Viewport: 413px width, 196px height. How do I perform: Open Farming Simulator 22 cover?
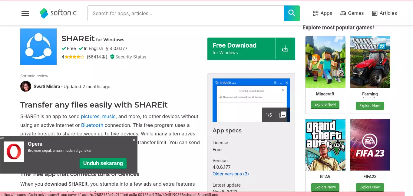pos(370,62)
